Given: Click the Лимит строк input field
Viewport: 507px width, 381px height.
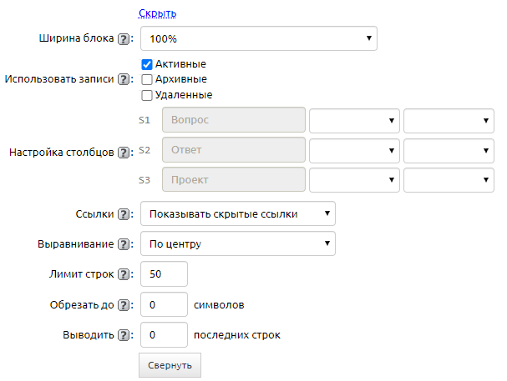Looking at the screenshot, I should click(x=164, y=274).
